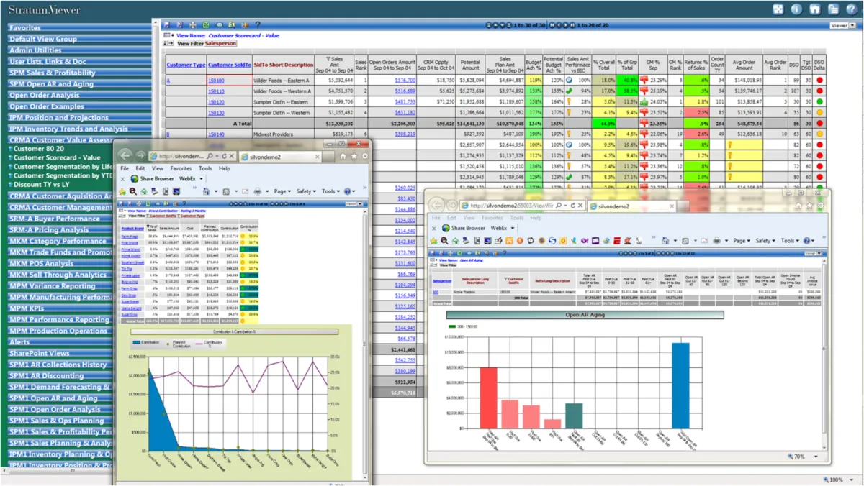This screenshot has height=486, width=864.
Task: Click the Excel export icon in main toolbar
Action: click(207, 25)
